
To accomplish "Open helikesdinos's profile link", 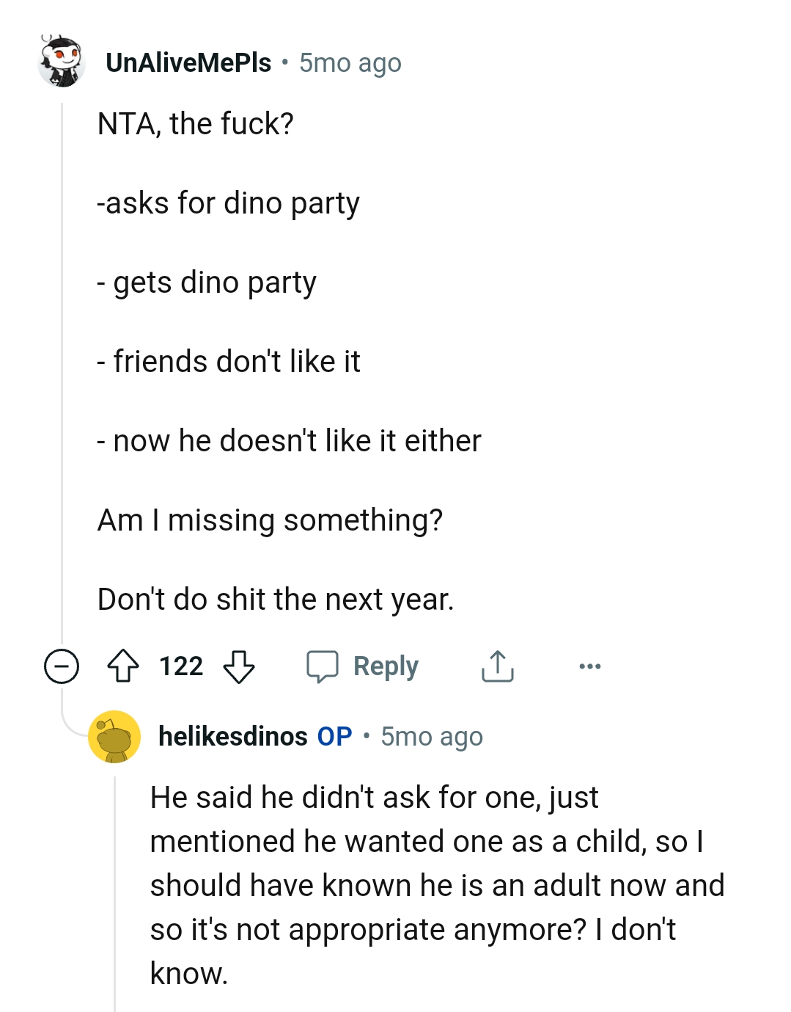I will [x=233, y=737].
